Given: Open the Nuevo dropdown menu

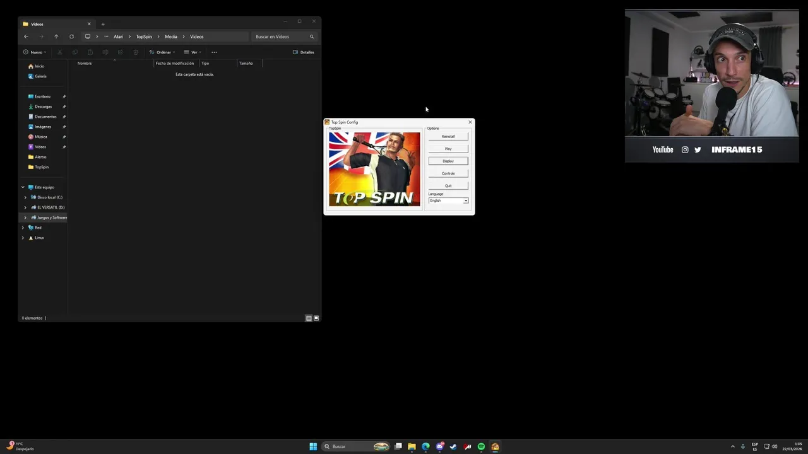Looking at the screenshot, I should click(35, 52).
